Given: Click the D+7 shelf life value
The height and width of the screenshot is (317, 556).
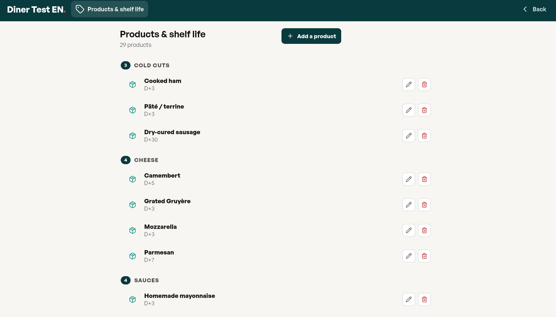Looking at the screenshot, I should [x=149, y=260].
